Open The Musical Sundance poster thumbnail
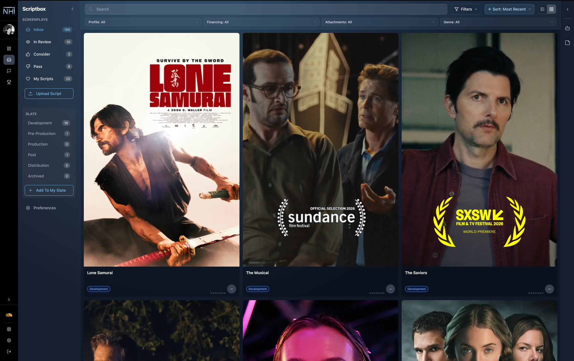 (321, 150)
